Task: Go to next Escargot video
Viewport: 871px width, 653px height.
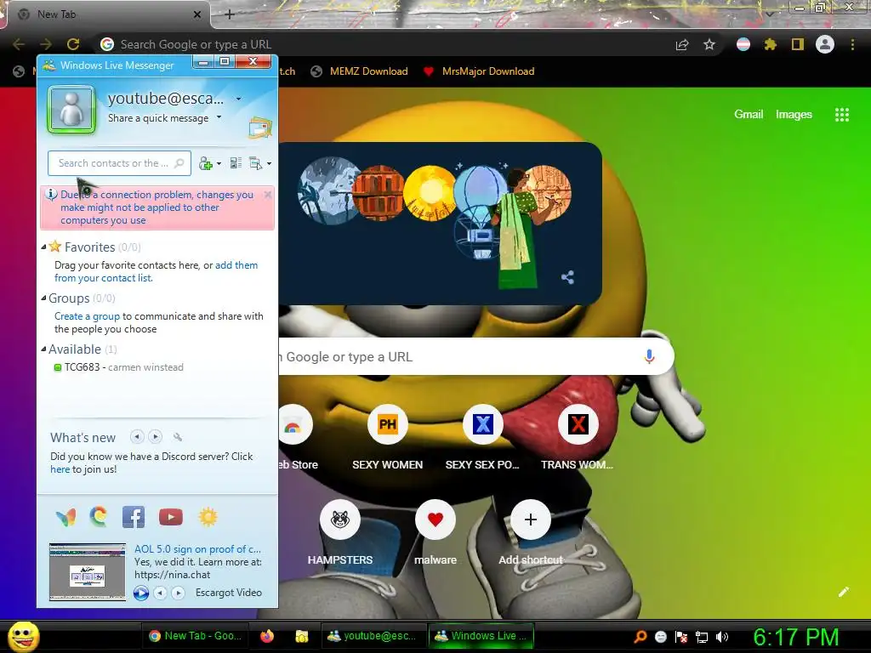Action: click(x=178, y=593)
